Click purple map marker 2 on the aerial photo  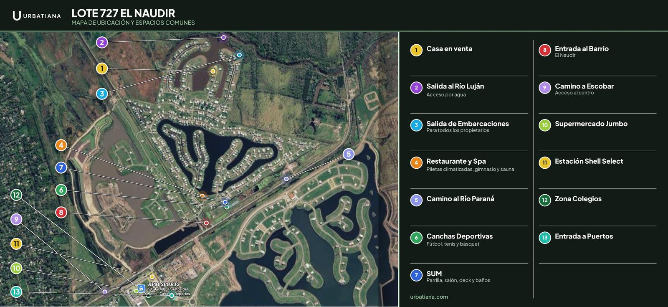tap(102, 42)
